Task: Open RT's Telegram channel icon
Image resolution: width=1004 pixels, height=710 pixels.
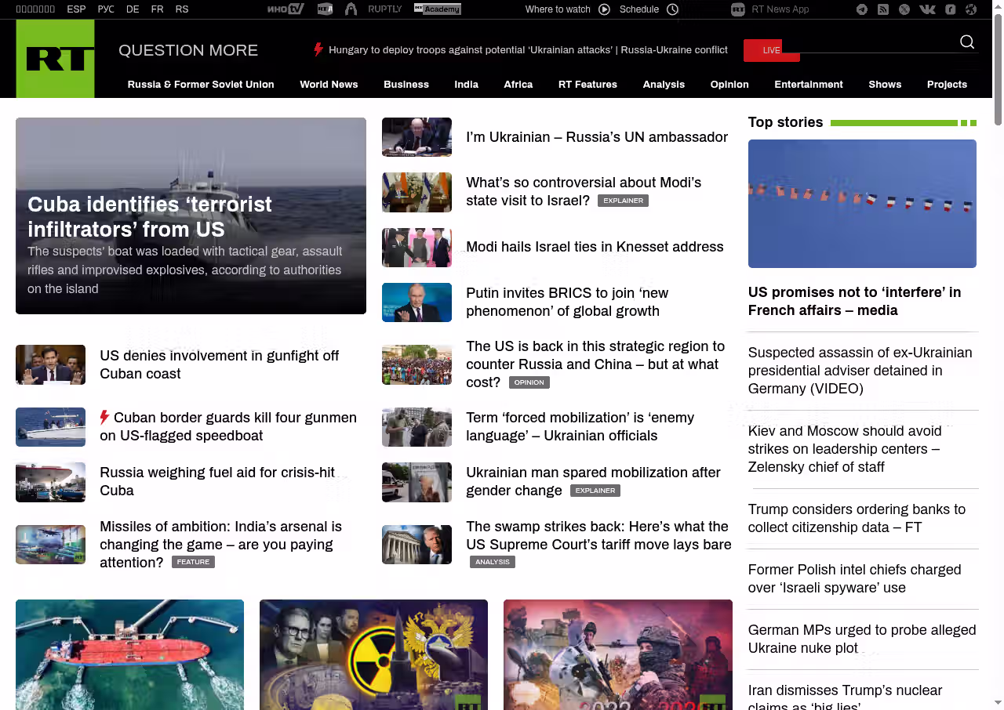Action: 862,9
